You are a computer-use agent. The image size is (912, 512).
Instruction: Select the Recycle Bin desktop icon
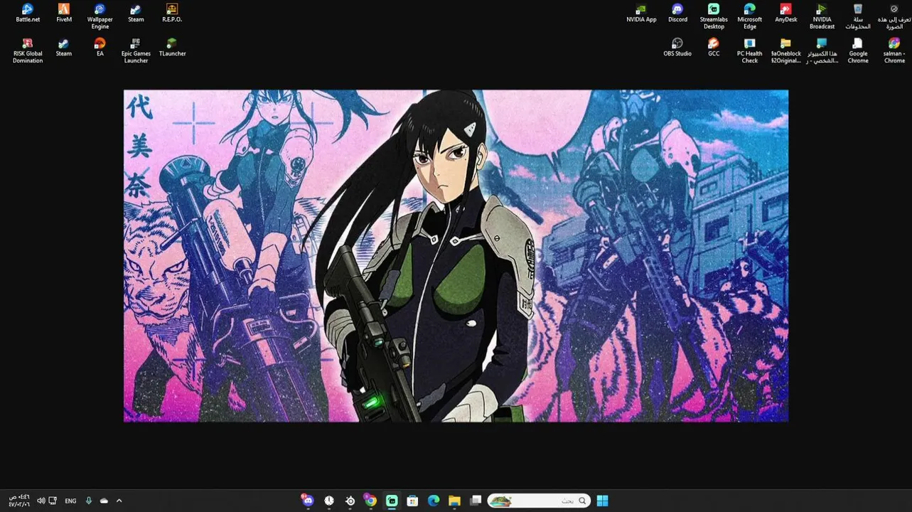tap(858, 16)
